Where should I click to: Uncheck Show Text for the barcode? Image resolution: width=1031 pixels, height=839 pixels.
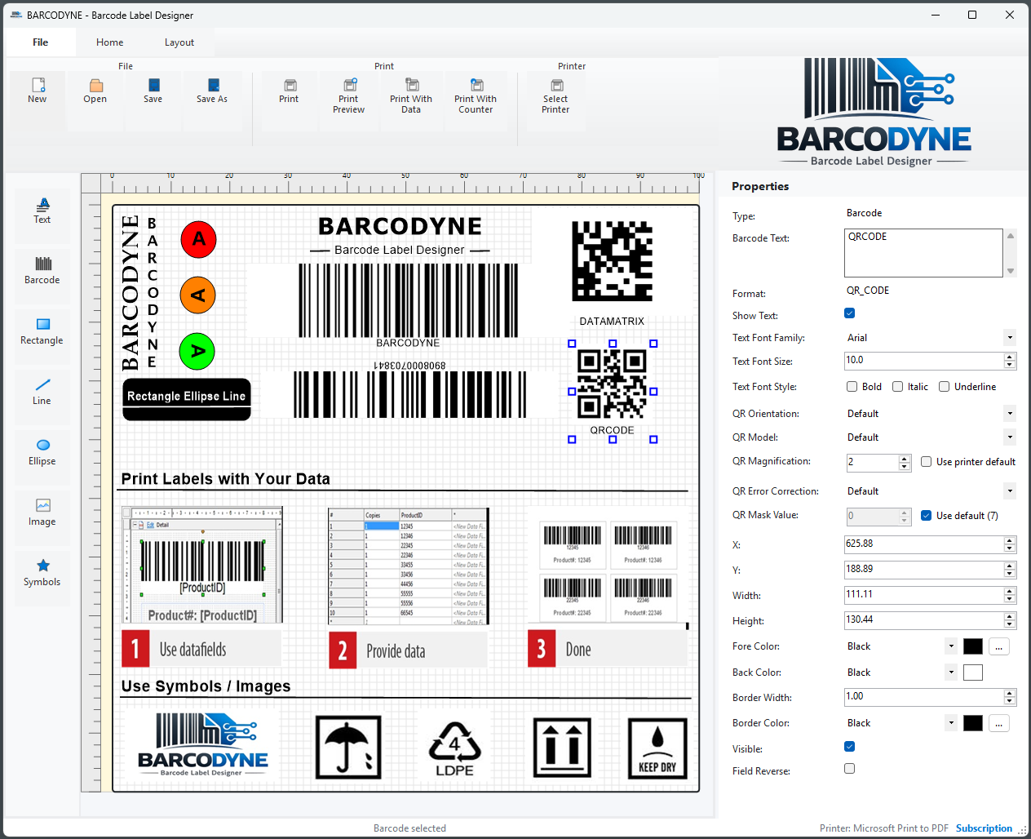849,313
